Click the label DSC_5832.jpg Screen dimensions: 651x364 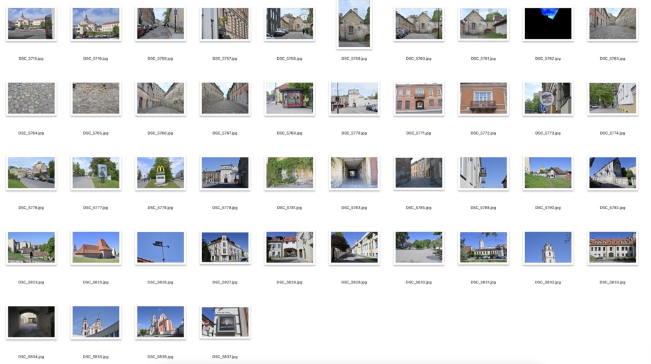(x=548, y=282)
